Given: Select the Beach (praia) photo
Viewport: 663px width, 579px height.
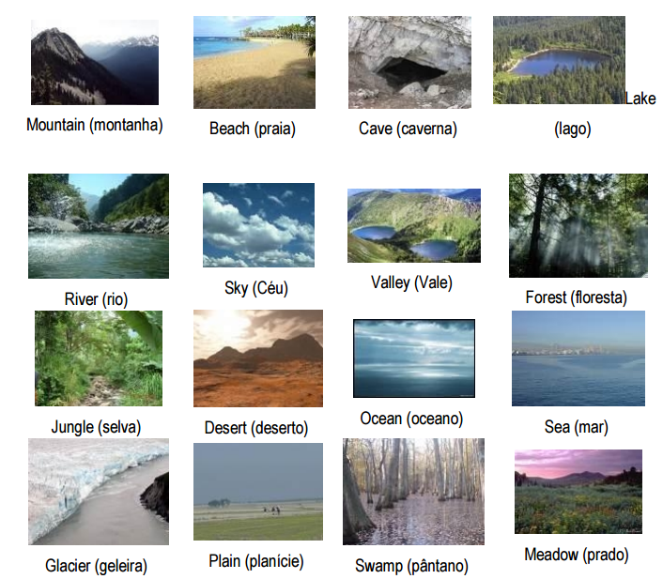Looking at the screenshot, I should point(254,62).
